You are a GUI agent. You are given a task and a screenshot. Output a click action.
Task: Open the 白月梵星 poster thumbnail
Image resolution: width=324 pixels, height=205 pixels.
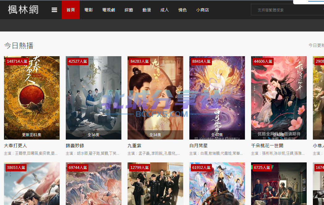coord(217,98)
